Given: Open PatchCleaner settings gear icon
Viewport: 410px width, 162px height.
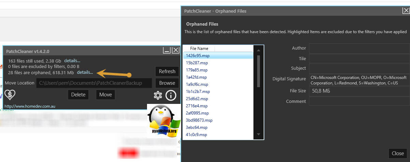Looking at the screenshot, I should pyautogui.click(x=158, y=95).
